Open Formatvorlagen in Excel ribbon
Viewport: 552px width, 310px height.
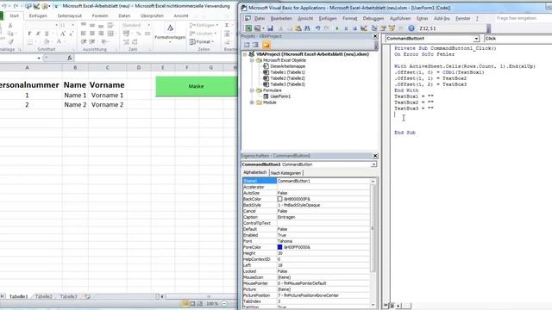[170, 33]
